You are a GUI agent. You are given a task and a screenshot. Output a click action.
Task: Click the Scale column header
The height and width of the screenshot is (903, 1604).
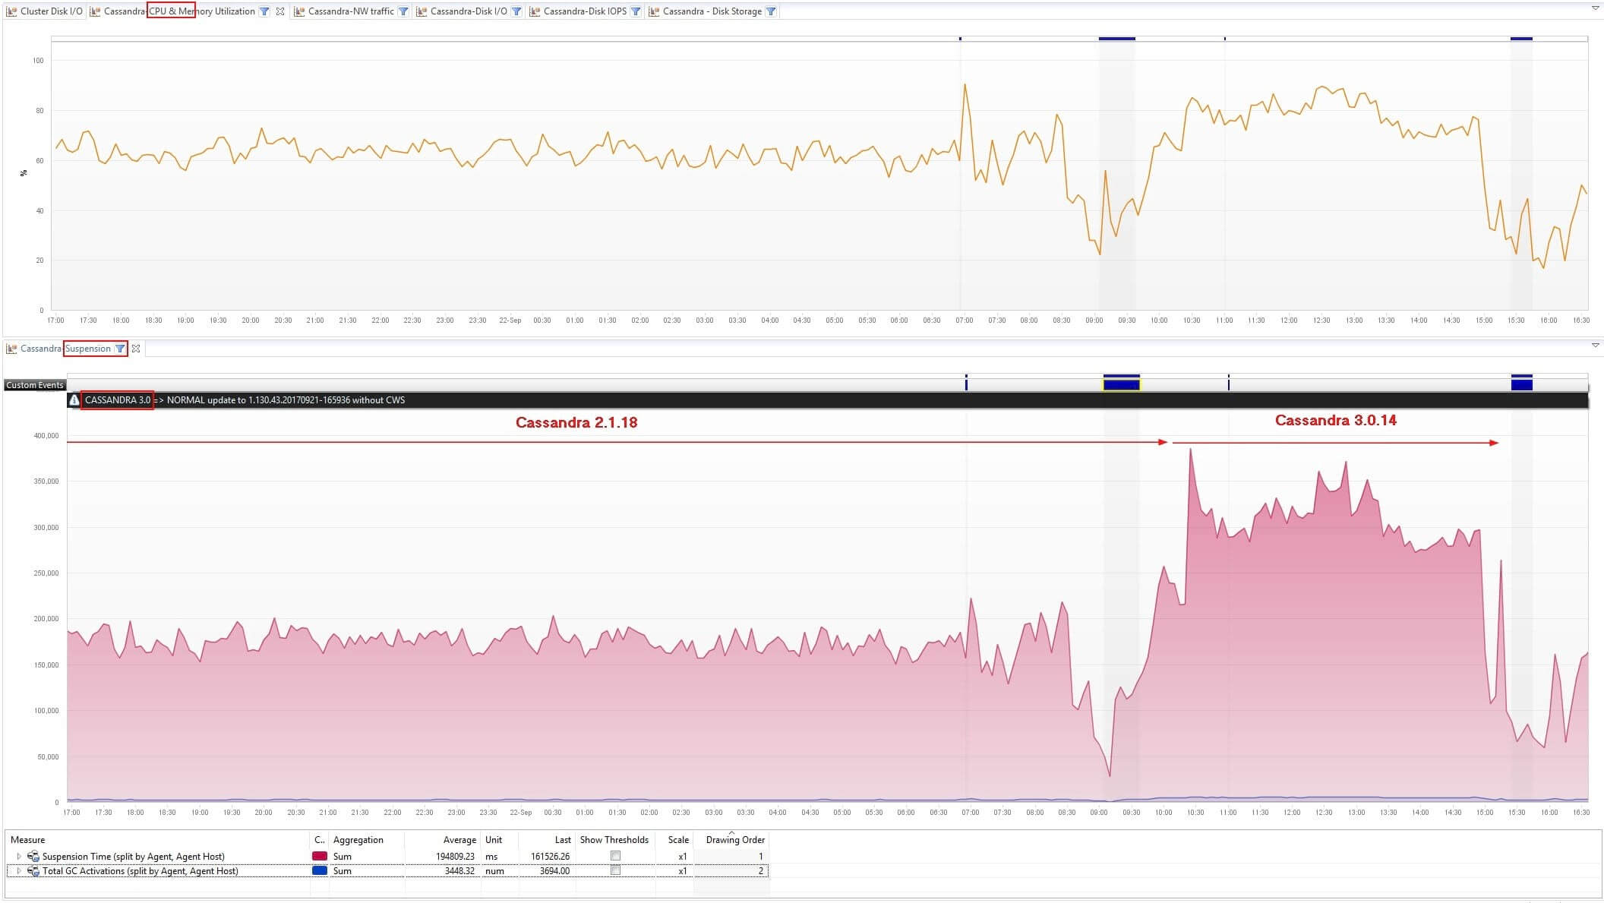674,840
